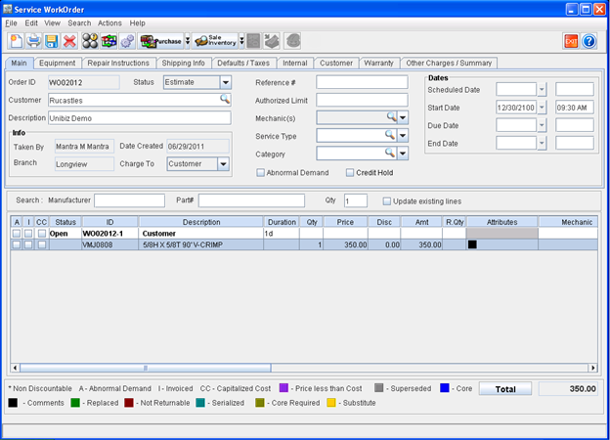The width and height of the screenshot is (610, 440).
Task: Click the Customer field magnifier search icon
Action: [x=225, y=99]
